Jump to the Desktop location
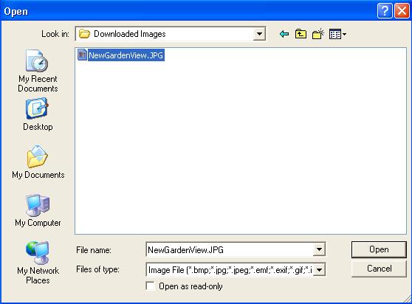This screenshot has width=412, height=304. [38, 114]
